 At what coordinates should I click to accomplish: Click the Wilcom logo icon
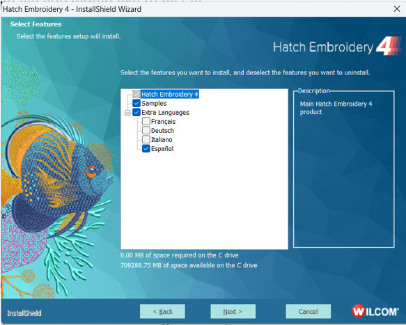375,311
